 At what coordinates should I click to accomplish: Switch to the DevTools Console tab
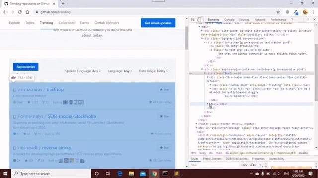click(229, 20)
